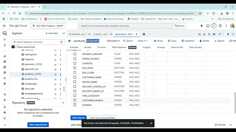Image resolution: width=236 pixels, height=132 pixels.
Task: Open Chrome tab search dropdown
Action: (3, 7)
